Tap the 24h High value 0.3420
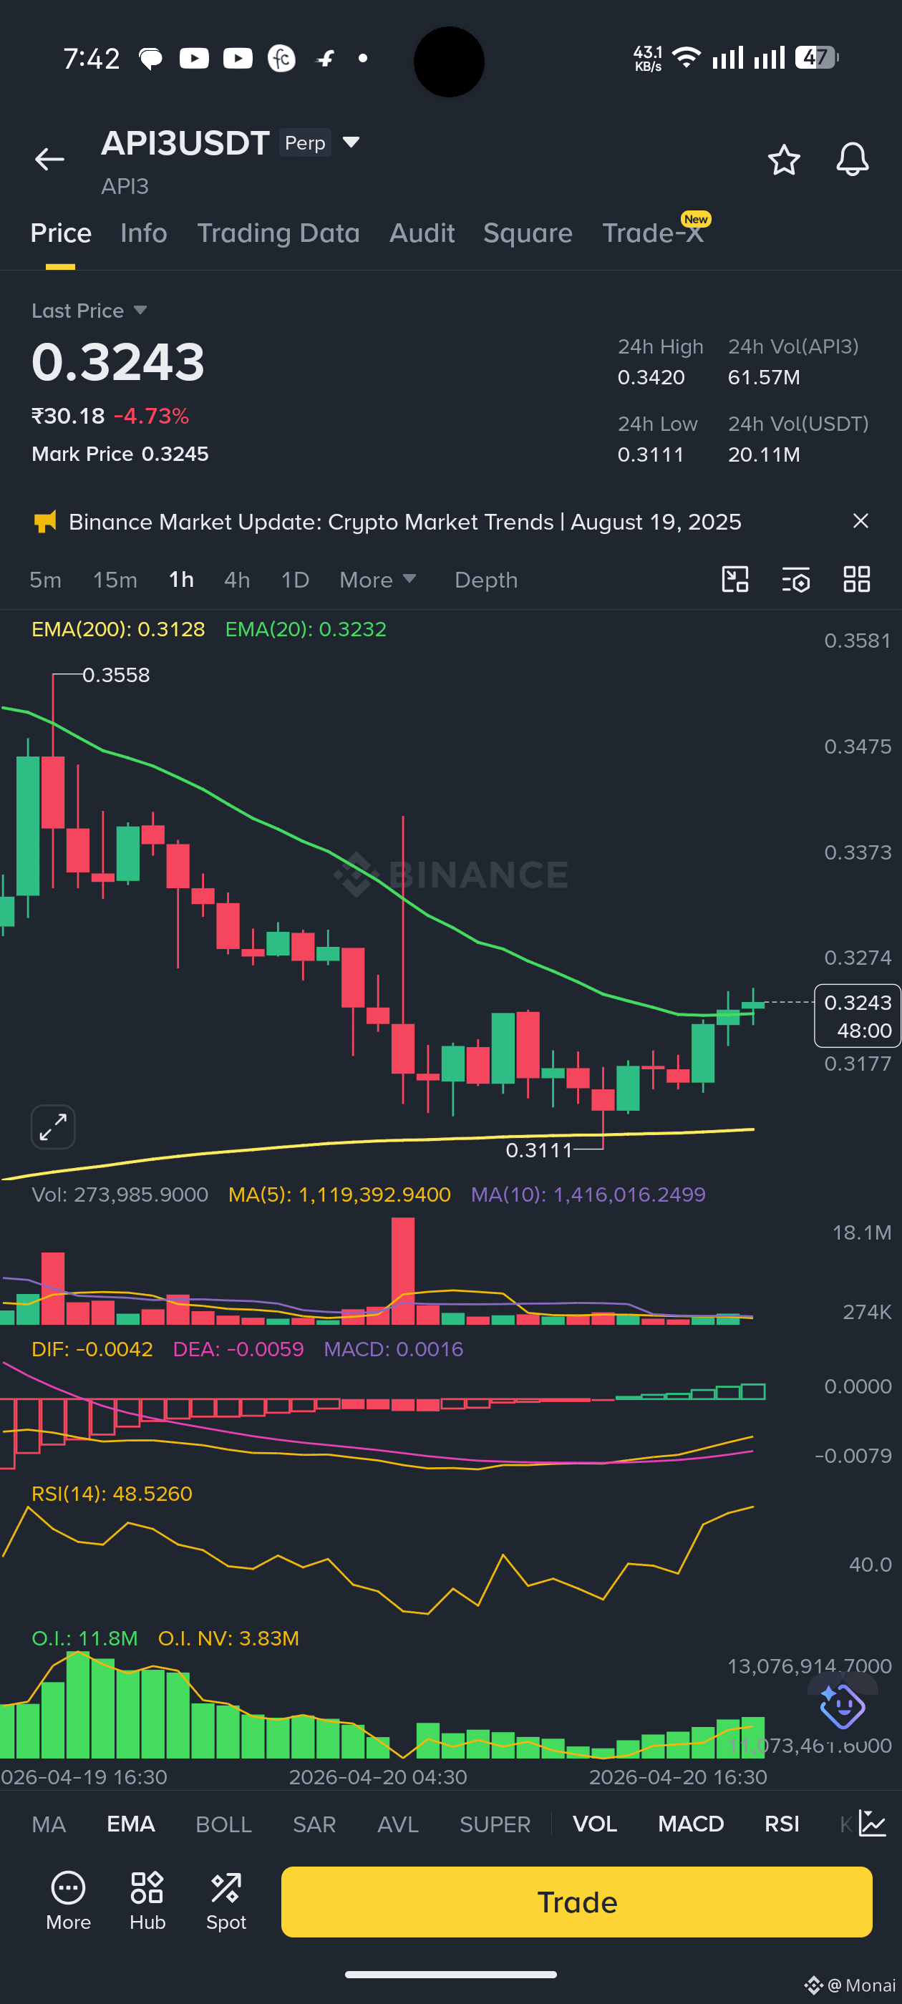 tap(651, 377)
